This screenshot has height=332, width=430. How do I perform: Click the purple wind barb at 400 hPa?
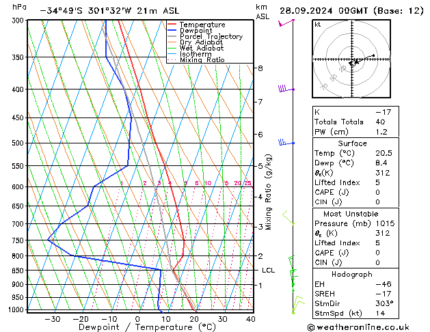click(x=286, y=89)
